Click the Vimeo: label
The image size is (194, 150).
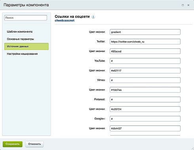click(101, 80)
